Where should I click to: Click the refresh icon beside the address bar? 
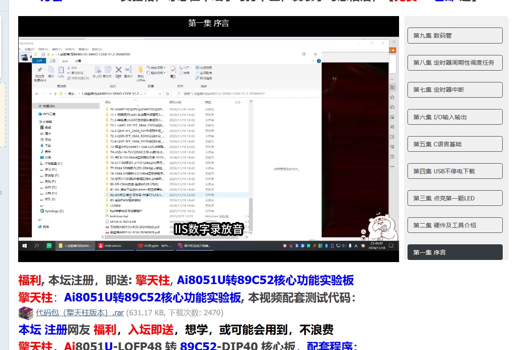(168, 93)
